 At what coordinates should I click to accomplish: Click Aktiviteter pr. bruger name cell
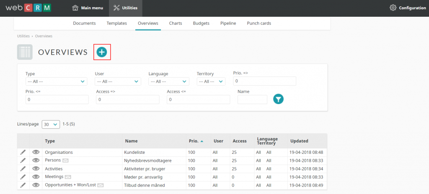145,168
